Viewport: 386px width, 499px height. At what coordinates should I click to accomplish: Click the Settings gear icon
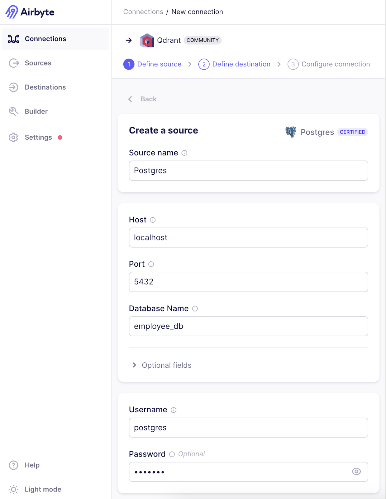click(13, 137)
